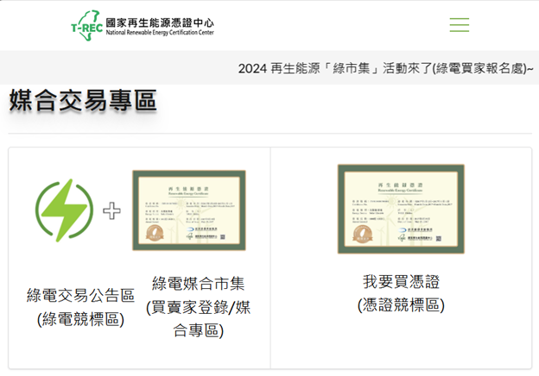Click National Renewable Energy Certification Center text
The height and width of the screenshot is (376, 539).
160,33
